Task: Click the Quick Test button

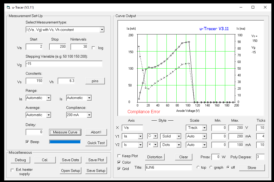Action: tap(96, 143)
